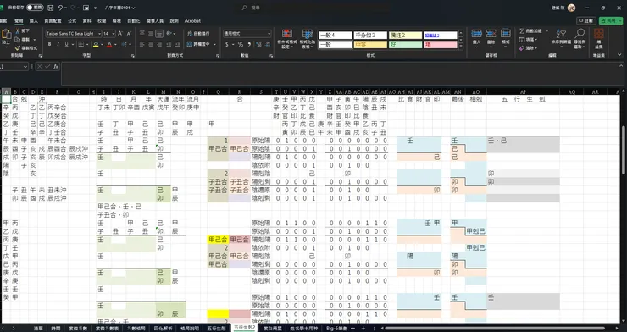Screen dimensions: 627x332
Task: Expand the cell styles gallery
Action: pyautogui.click(x=461, y=47)
